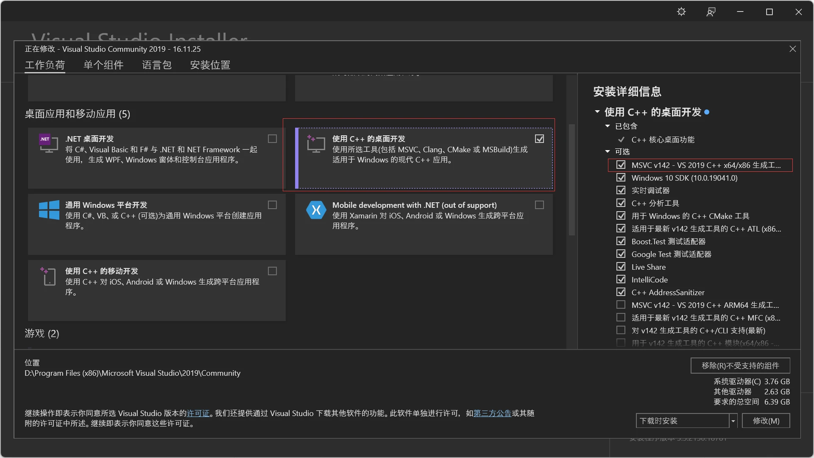Uncheck Google Test 测试适配器
Viewport: 814px width, 458px height.
[x=621, y=254]
